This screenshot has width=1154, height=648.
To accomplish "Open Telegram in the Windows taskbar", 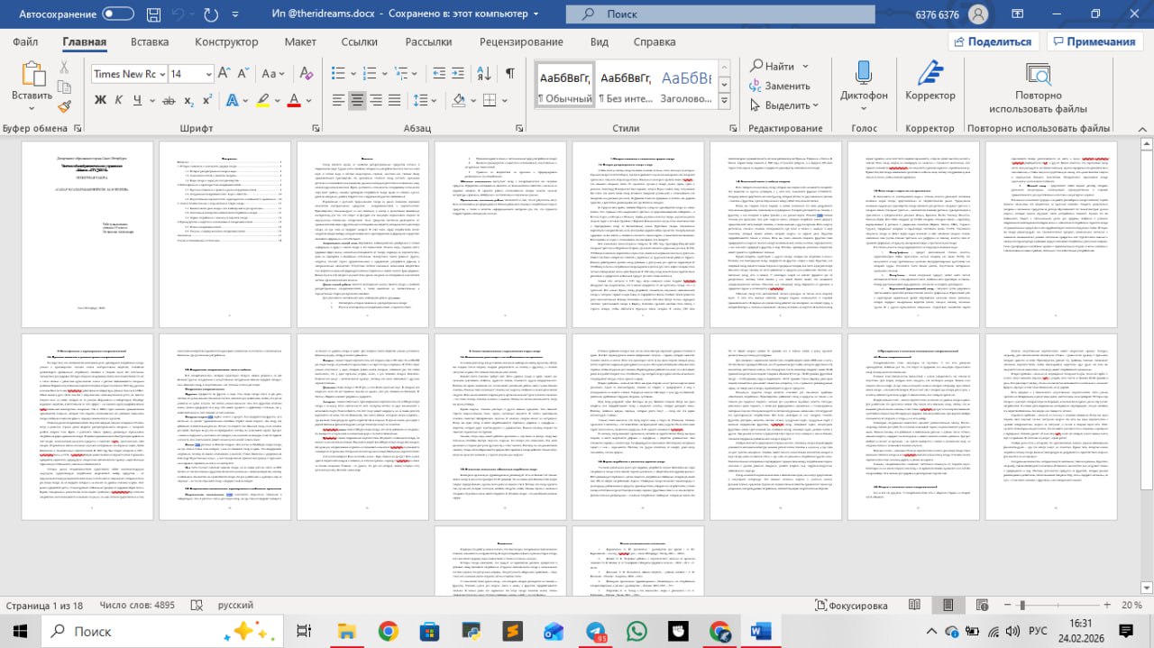I will pyautogui.click(x=596, y=631).
